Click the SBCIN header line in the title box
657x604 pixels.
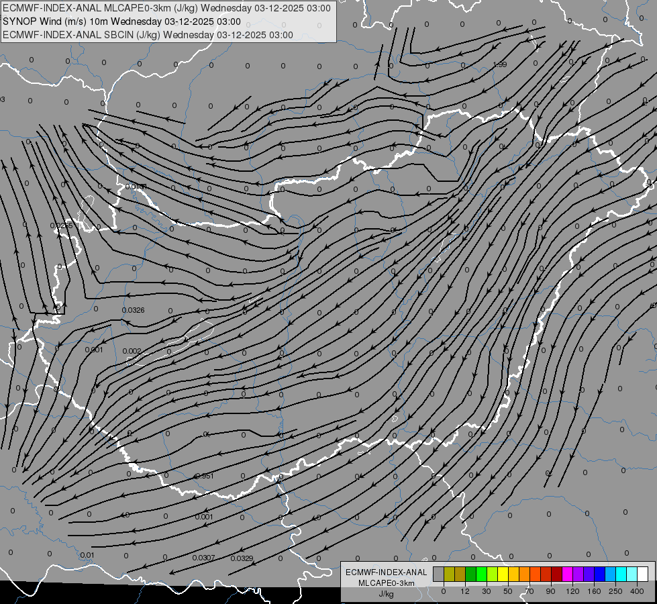point(148,35)
